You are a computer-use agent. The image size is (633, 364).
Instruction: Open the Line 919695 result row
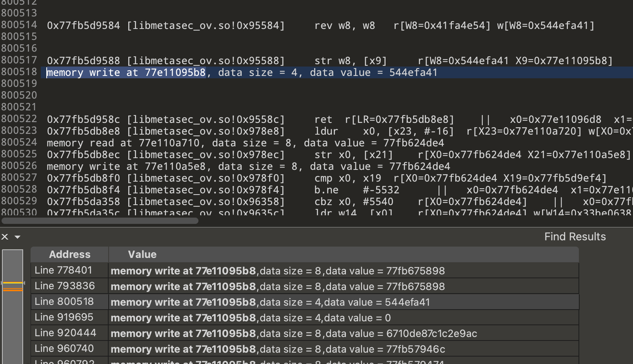point(64,317)
